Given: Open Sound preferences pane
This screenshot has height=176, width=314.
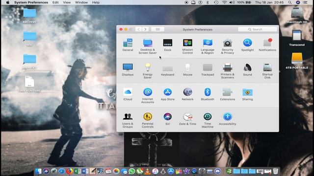Looking at the screenshot, I should tap(247, 69).
